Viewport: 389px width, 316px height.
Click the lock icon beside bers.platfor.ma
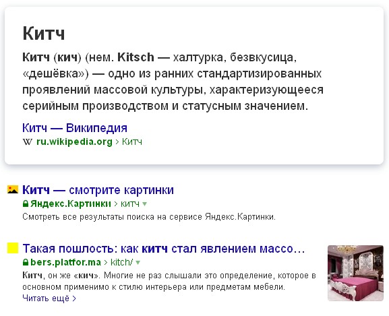26,262
